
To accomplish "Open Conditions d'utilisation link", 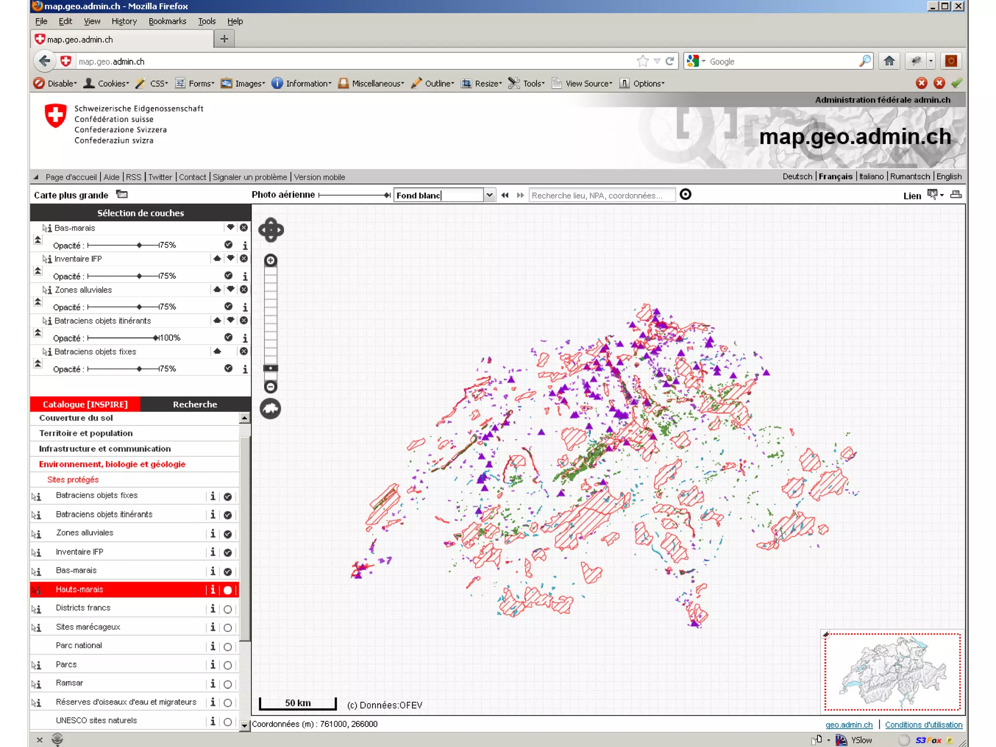I will (x=923, y=725).
